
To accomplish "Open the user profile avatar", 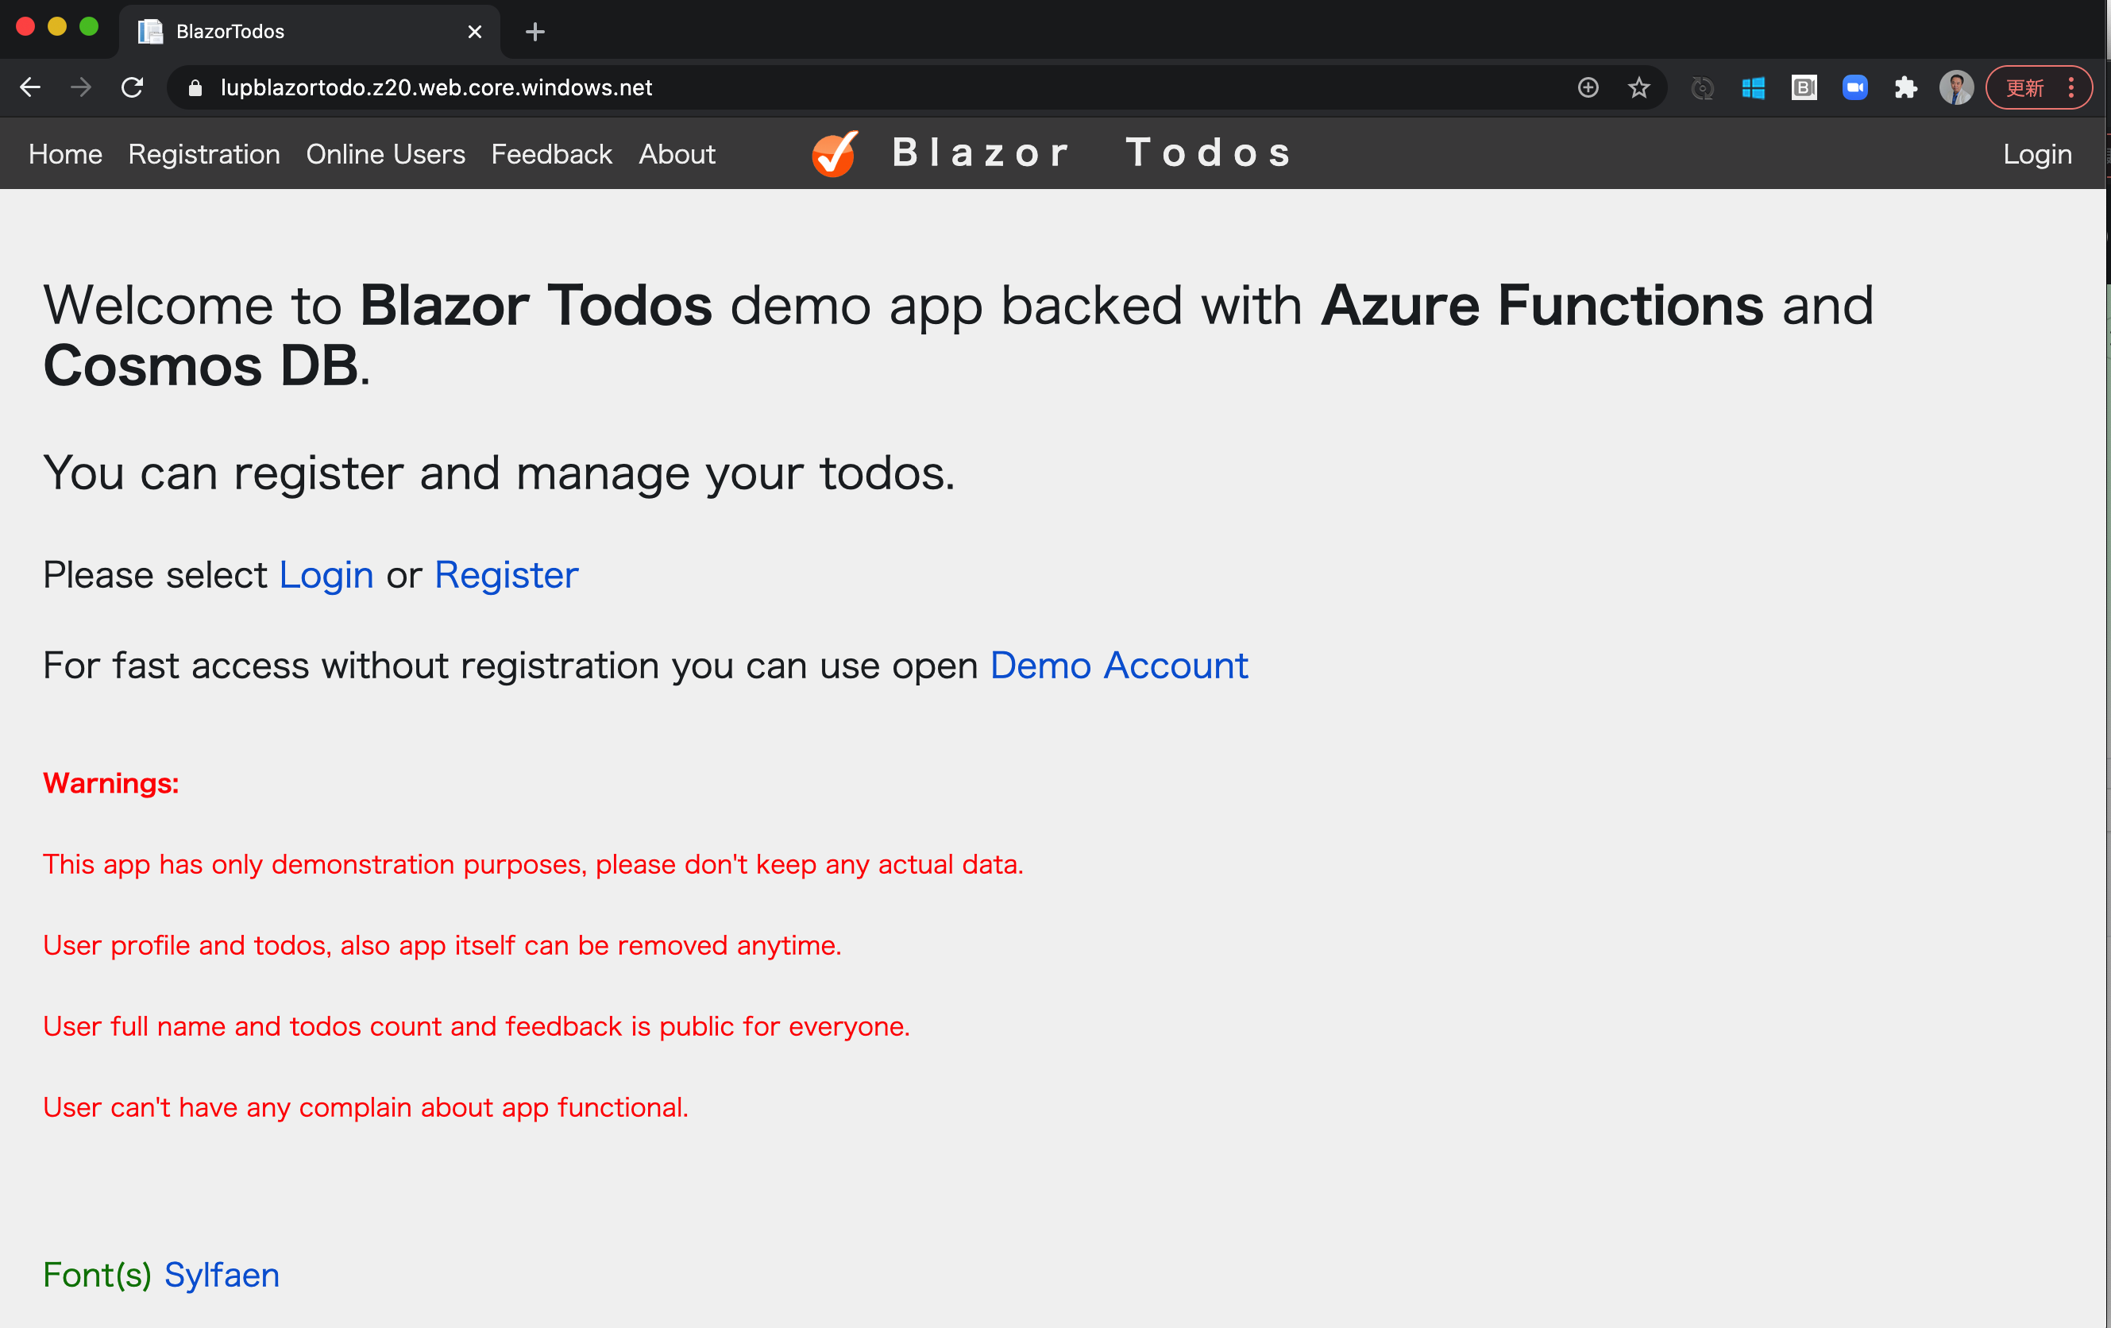I will coord(1956,87).
